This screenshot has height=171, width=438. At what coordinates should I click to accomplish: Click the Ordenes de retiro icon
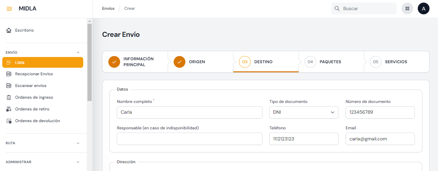point(9,109)
